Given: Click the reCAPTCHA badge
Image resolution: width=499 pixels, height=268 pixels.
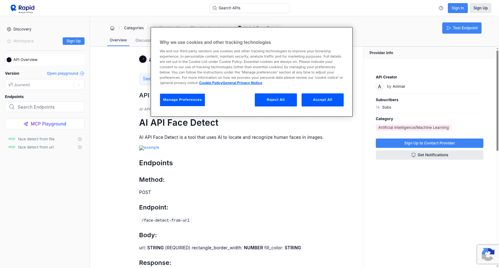Looking at the screenshot, I should click(x=488, y=254).
